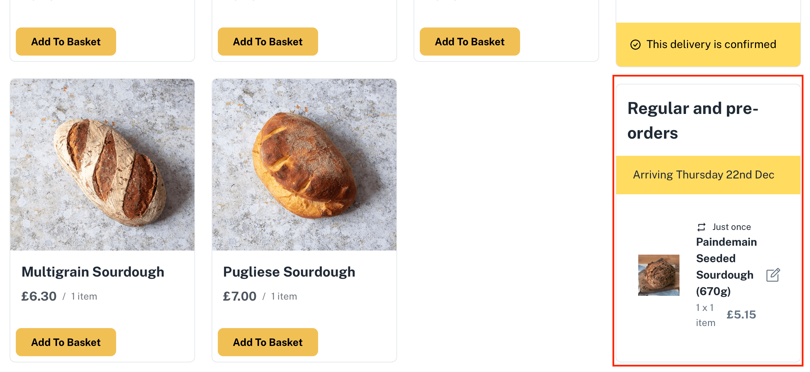Click the £5.15 price in pre-orders
810x372 pixels.
coord(741,314)
